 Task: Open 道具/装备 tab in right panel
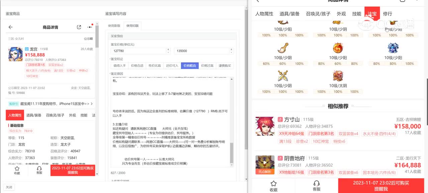[290, 14]
